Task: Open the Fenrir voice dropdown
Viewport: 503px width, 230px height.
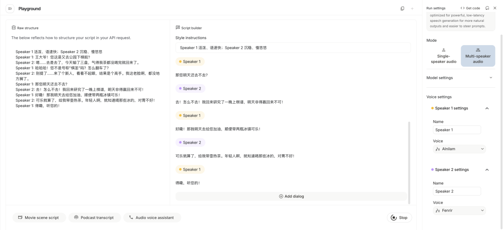Action: pos(459,210)
